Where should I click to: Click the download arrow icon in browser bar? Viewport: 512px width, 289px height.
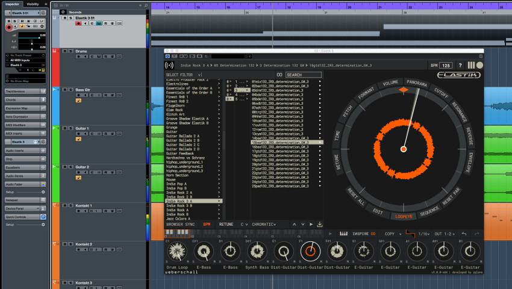click(320, 225)
